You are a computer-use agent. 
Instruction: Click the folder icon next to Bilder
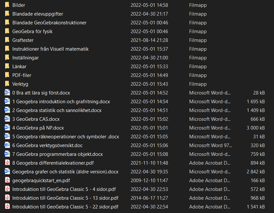pyautogui.click(x=7, y=5)
